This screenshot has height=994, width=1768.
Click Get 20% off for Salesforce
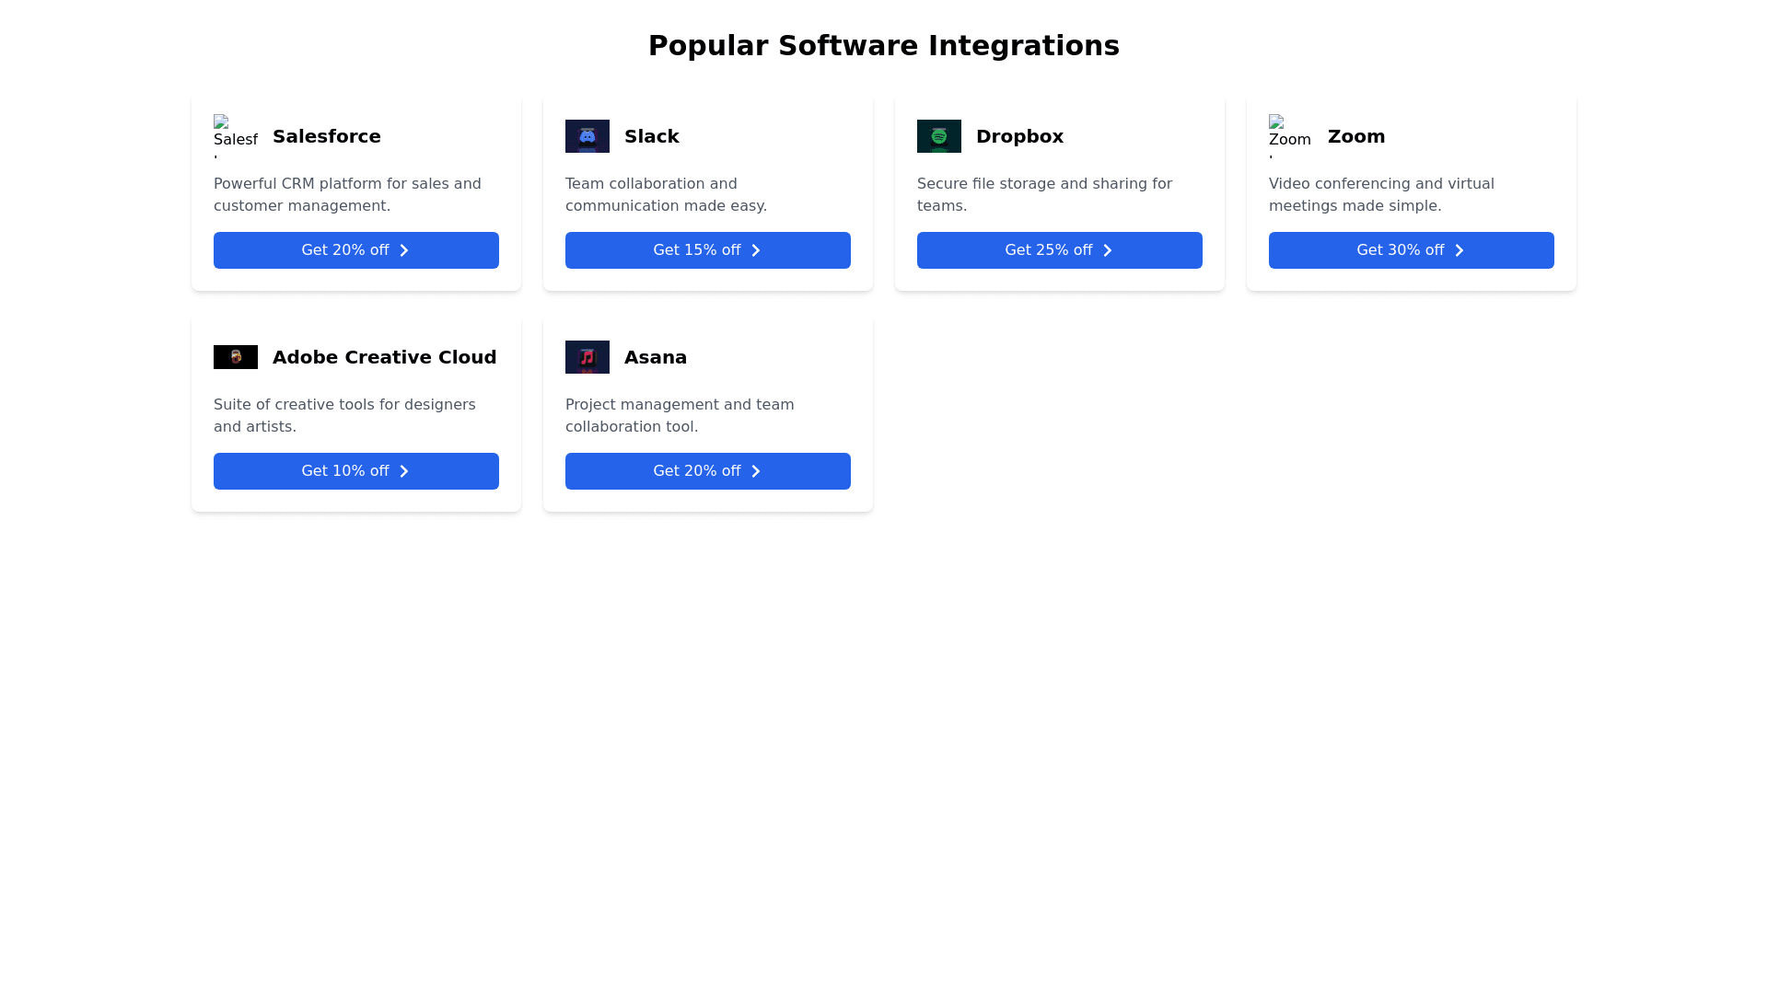coord(355,249)
